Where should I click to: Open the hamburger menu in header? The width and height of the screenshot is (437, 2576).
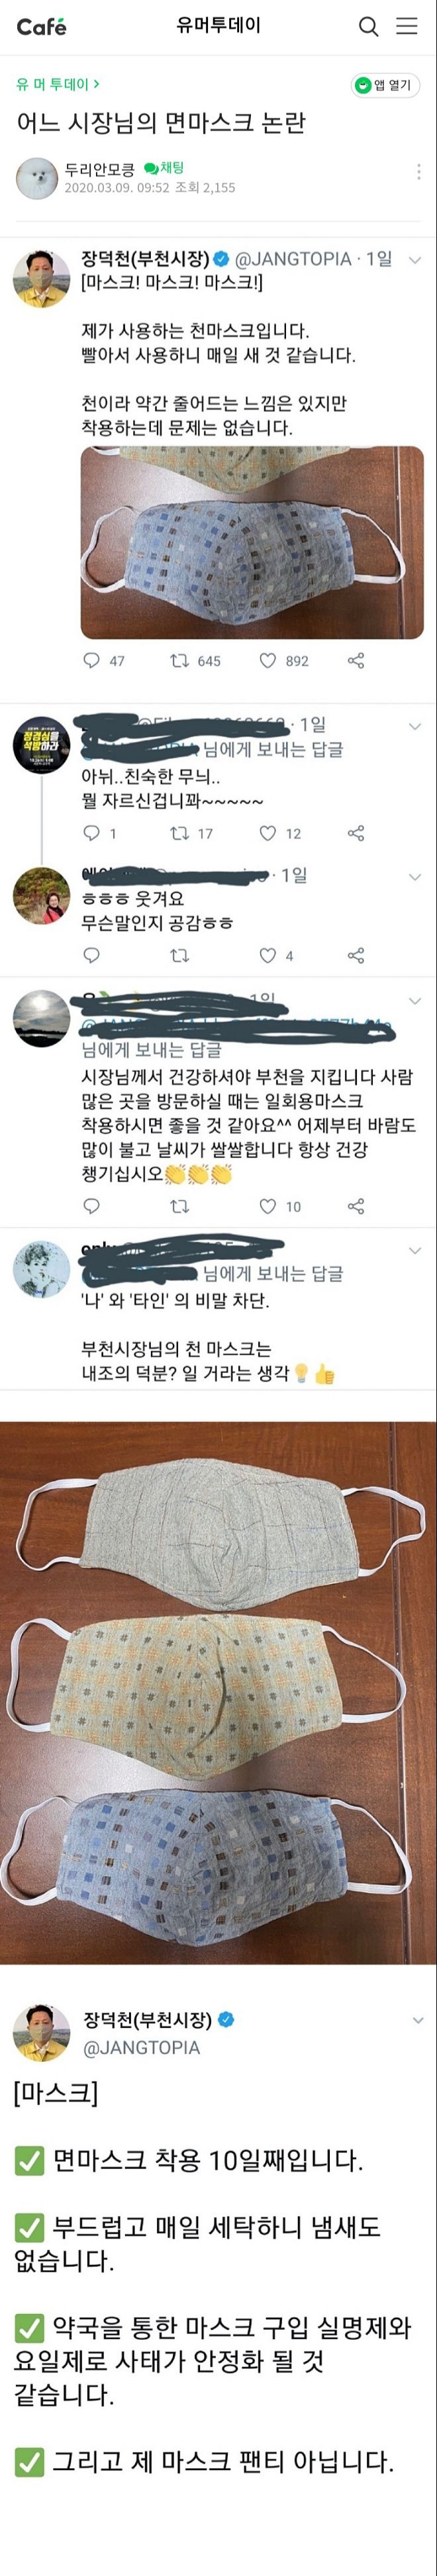click(407, 27)
